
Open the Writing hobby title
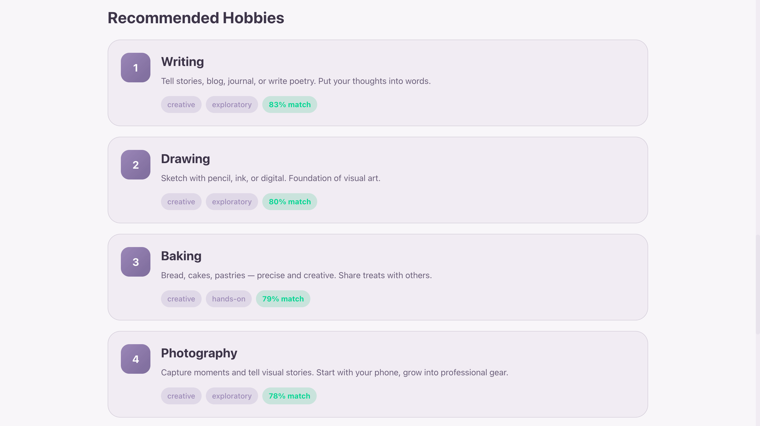(x=182, y=62)
